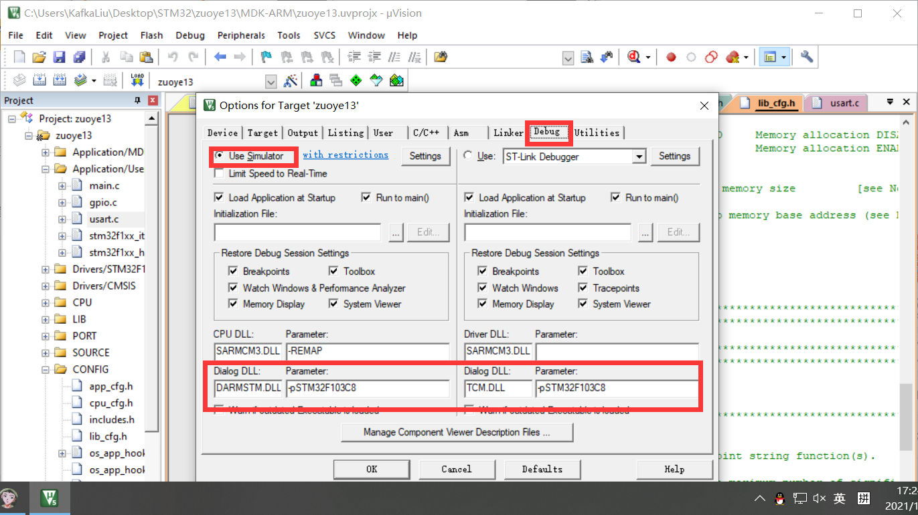Image resolution: width=918 pixels, height=515 pixels.
Task: Open the zuoye13 target selector dropdown
Action: tap(271, 82)
